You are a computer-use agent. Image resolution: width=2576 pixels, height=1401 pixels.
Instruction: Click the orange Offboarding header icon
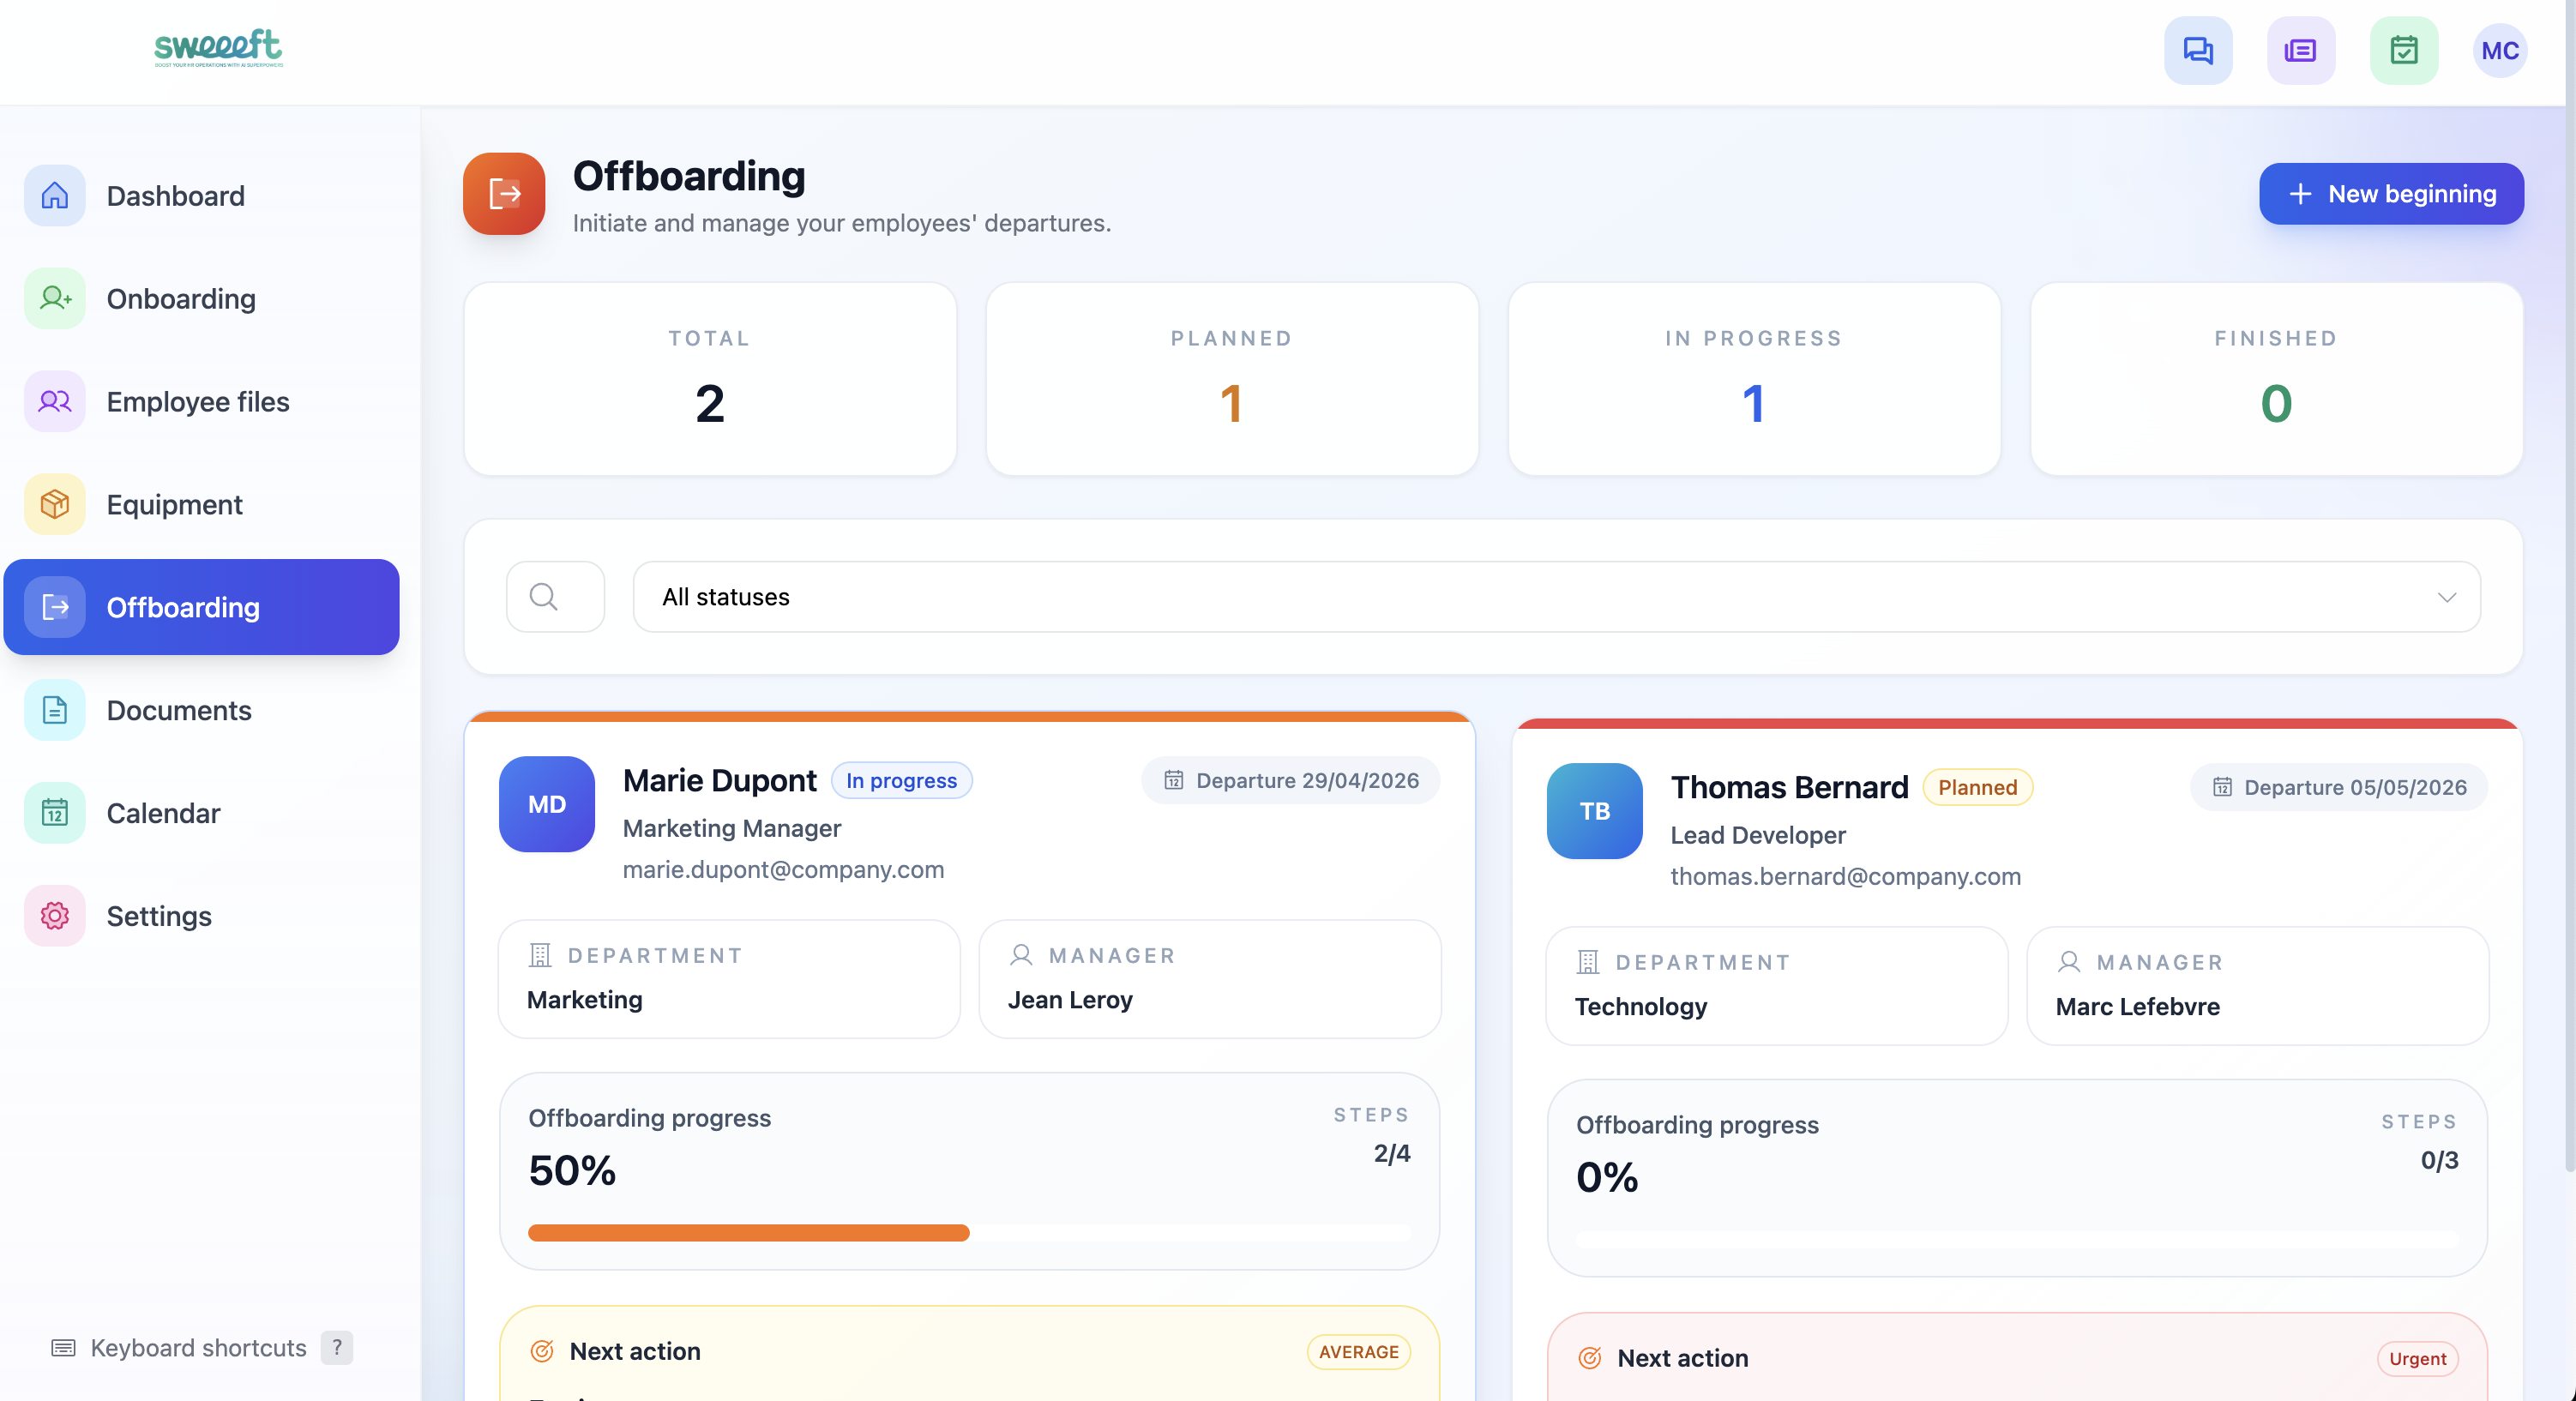pos(503,194)
